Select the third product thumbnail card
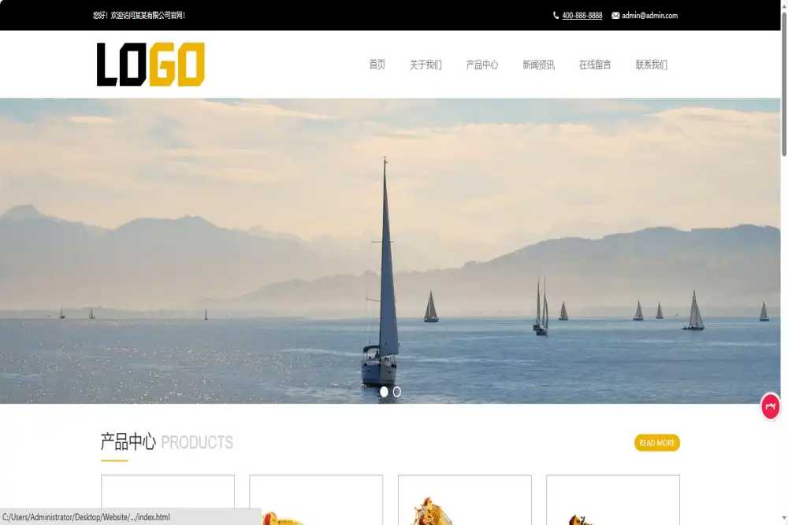 [x=464, y=500]
